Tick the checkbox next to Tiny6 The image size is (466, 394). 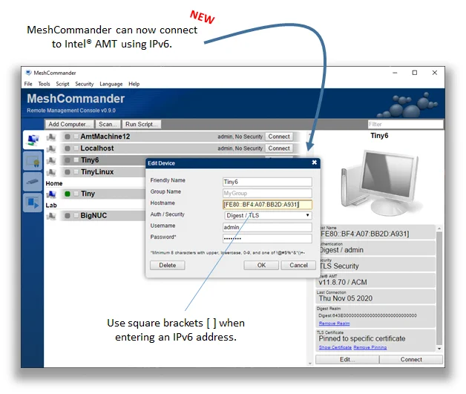click(x=76, y=160)
